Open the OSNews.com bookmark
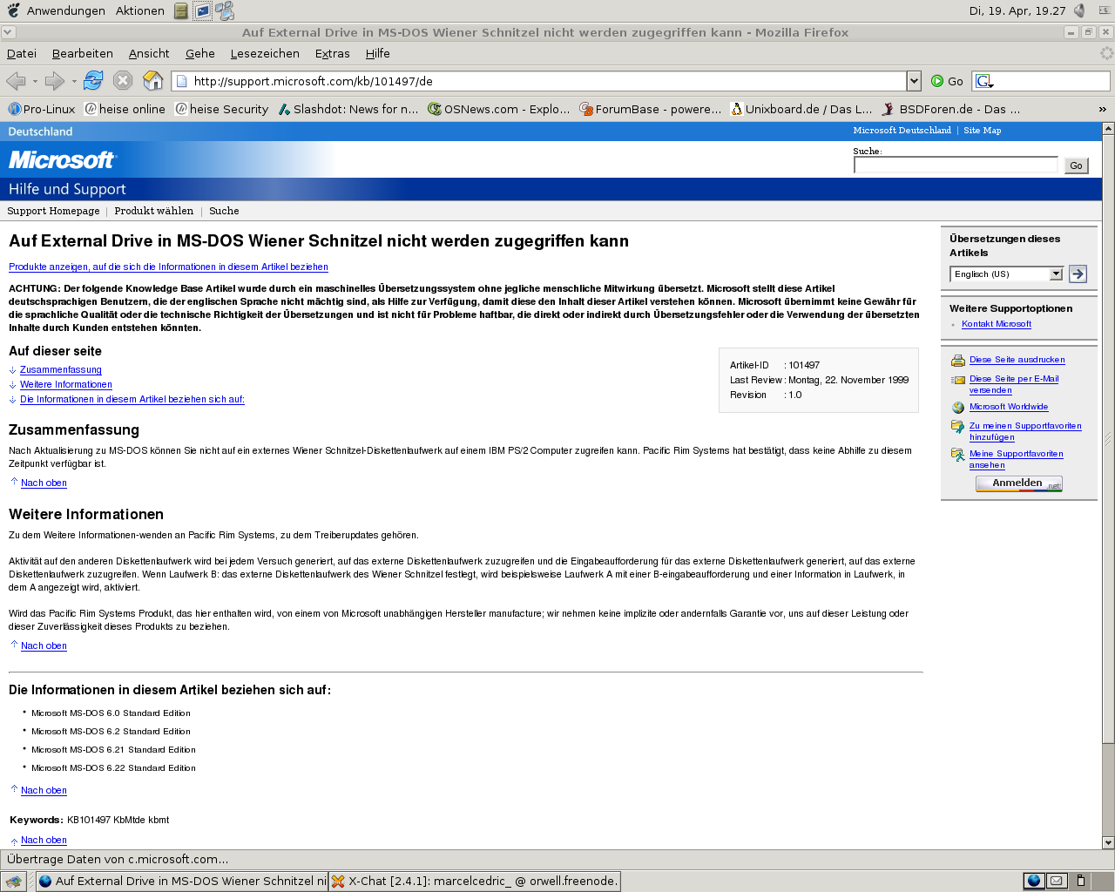This screenshot has width=1115, height=892. pyautogui.click(x=499, y=109)
